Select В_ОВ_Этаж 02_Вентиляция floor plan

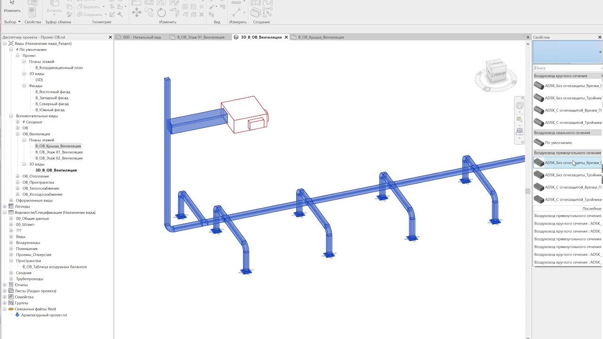[x=59, y=158]
